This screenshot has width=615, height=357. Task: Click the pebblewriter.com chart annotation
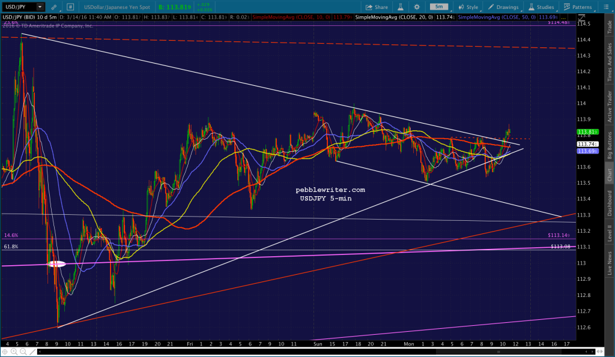(330, 190)
